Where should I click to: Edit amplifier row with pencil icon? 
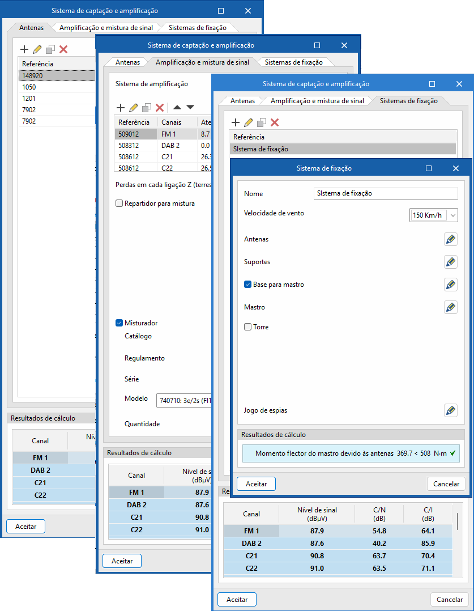click(134, 108)
